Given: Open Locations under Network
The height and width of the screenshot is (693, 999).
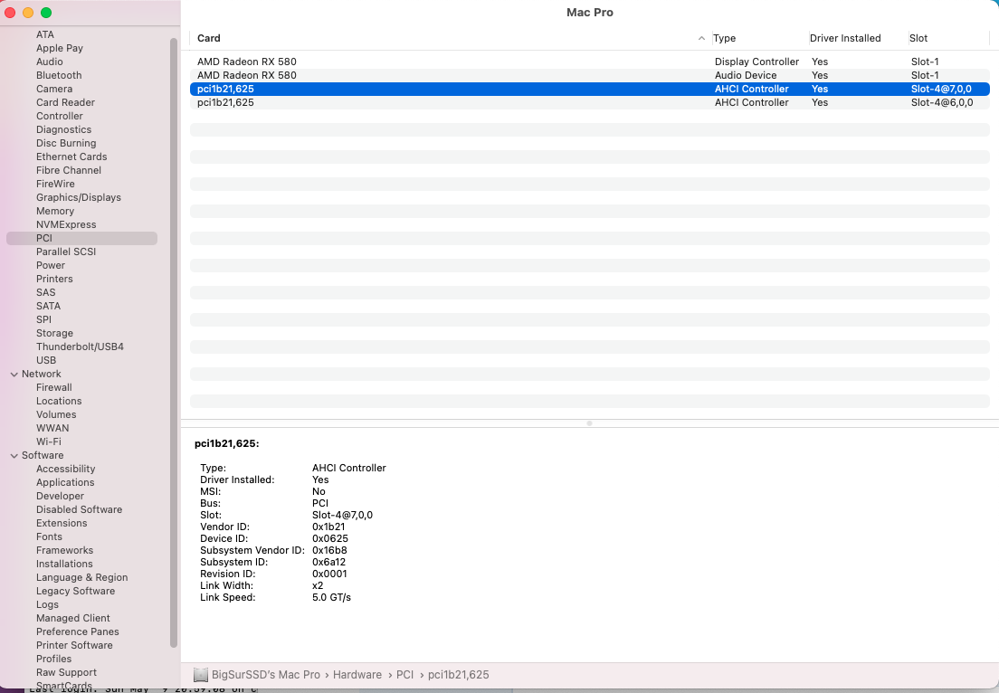Looking at the screenshot, I should pos(59,402).
